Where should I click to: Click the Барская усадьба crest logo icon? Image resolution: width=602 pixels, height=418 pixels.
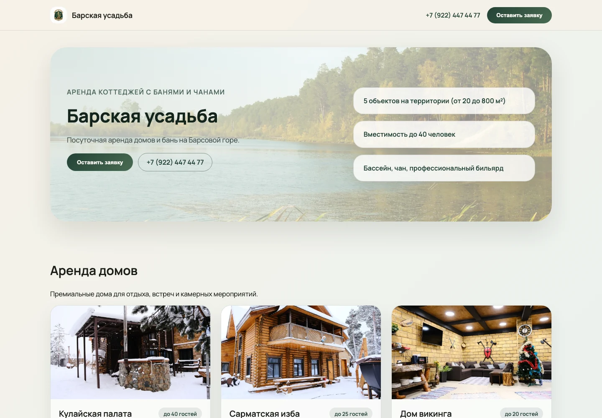[59, 15]
